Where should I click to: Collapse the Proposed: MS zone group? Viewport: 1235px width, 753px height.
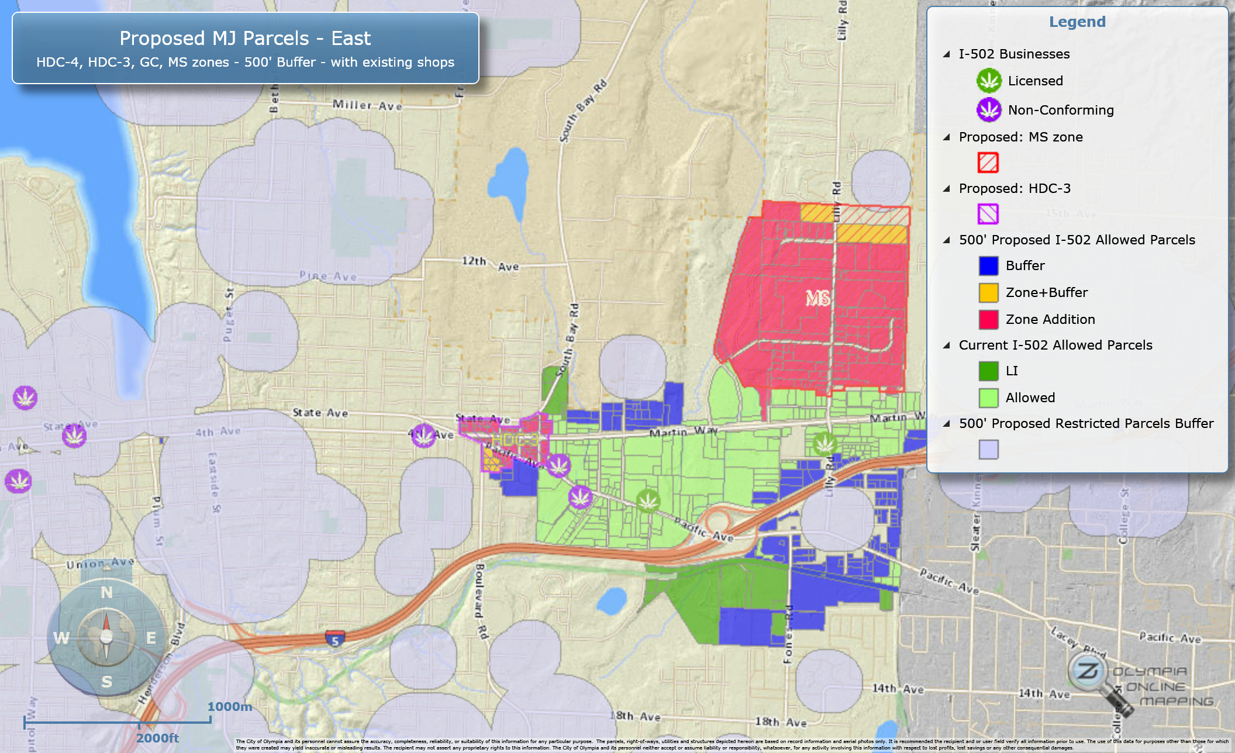[x=947, y=137]
